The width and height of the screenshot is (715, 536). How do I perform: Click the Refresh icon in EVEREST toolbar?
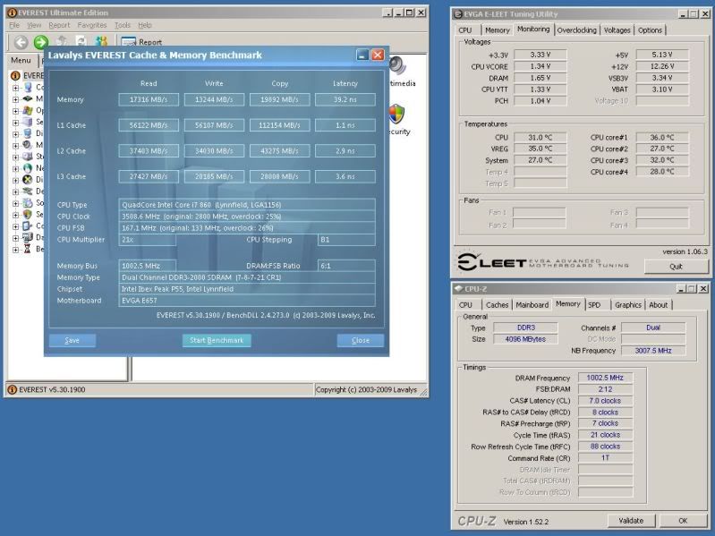(x=81, y=41)
